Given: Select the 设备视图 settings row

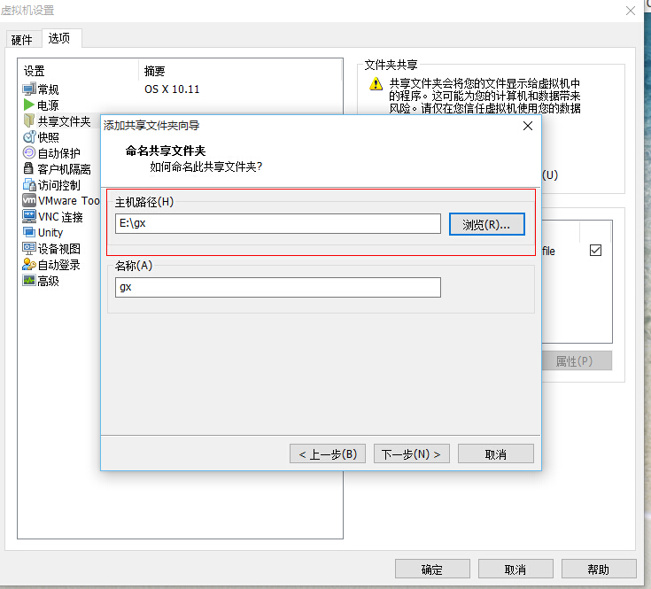Looking at the screenshot, I should click(60, 248).
